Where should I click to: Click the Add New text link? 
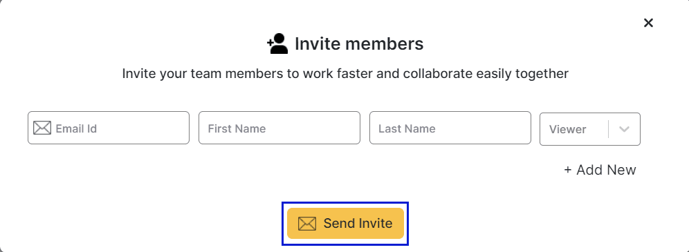[x=606, y=170]
